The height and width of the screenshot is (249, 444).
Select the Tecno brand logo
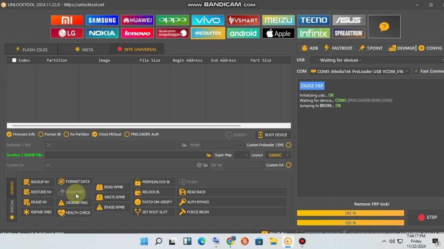click(314, 20)
